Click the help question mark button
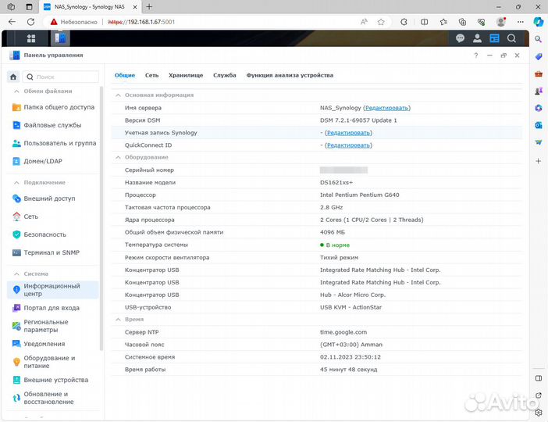Screen dimensions: 548x422 [x=476, y=55]
